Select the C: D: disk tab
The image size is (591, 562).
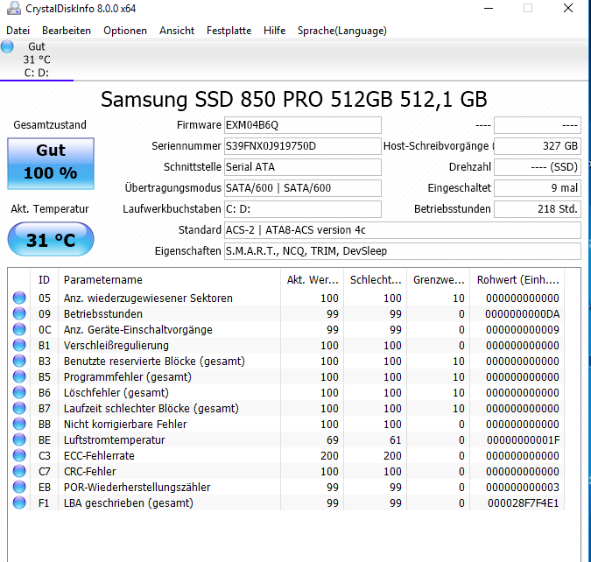point(37,60)
